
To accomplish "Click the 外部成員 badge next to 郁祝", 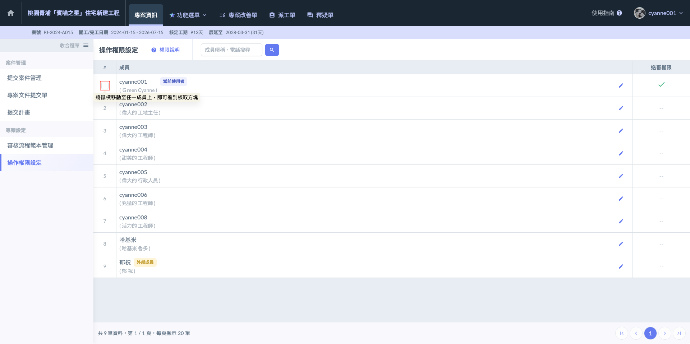I will pyautogui.click(x=145, y=262).
